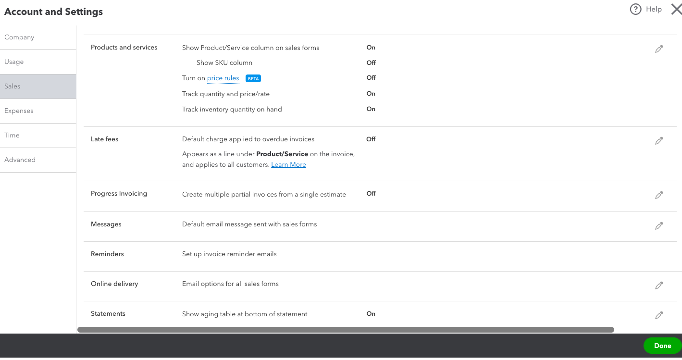Click the Reminders row to set up emails
The height and width of the screenshot is (360, 682).
[229, 254]
